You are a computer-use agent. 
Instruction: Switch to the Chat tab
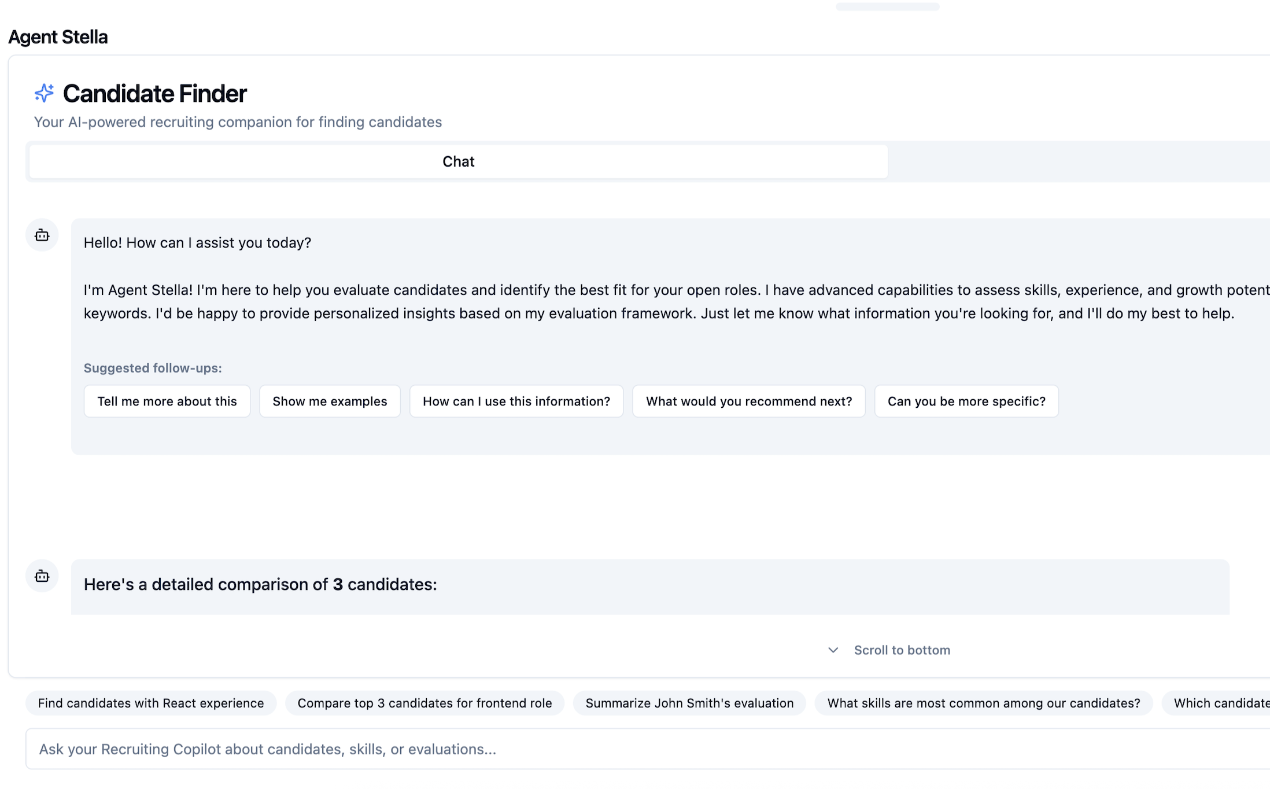click(457, 161)
